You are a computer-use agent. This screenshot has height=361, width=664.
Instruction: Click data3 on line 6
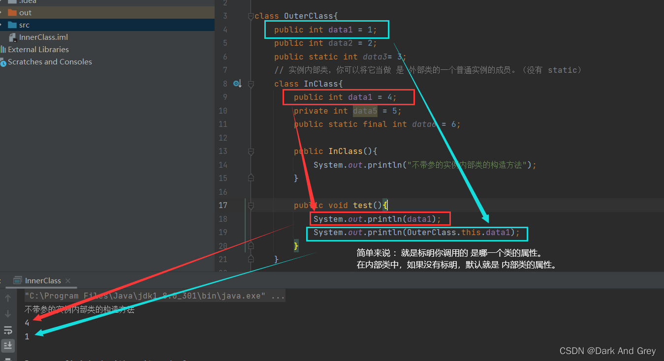pos(375,57)
